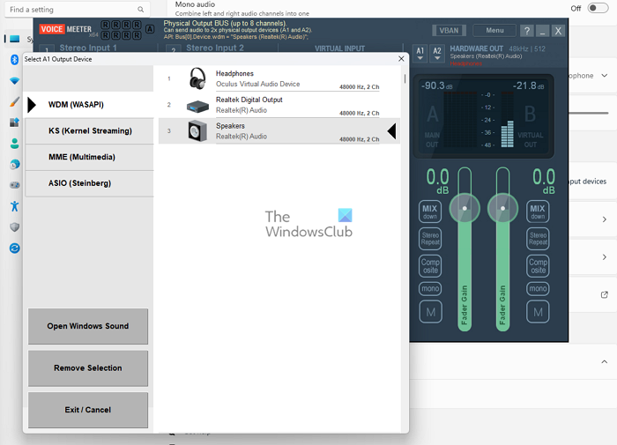Select the KS (Kernel Streaming) driver tab
The height and width of the screenshot is (445, 617).
tap(89, 131)
